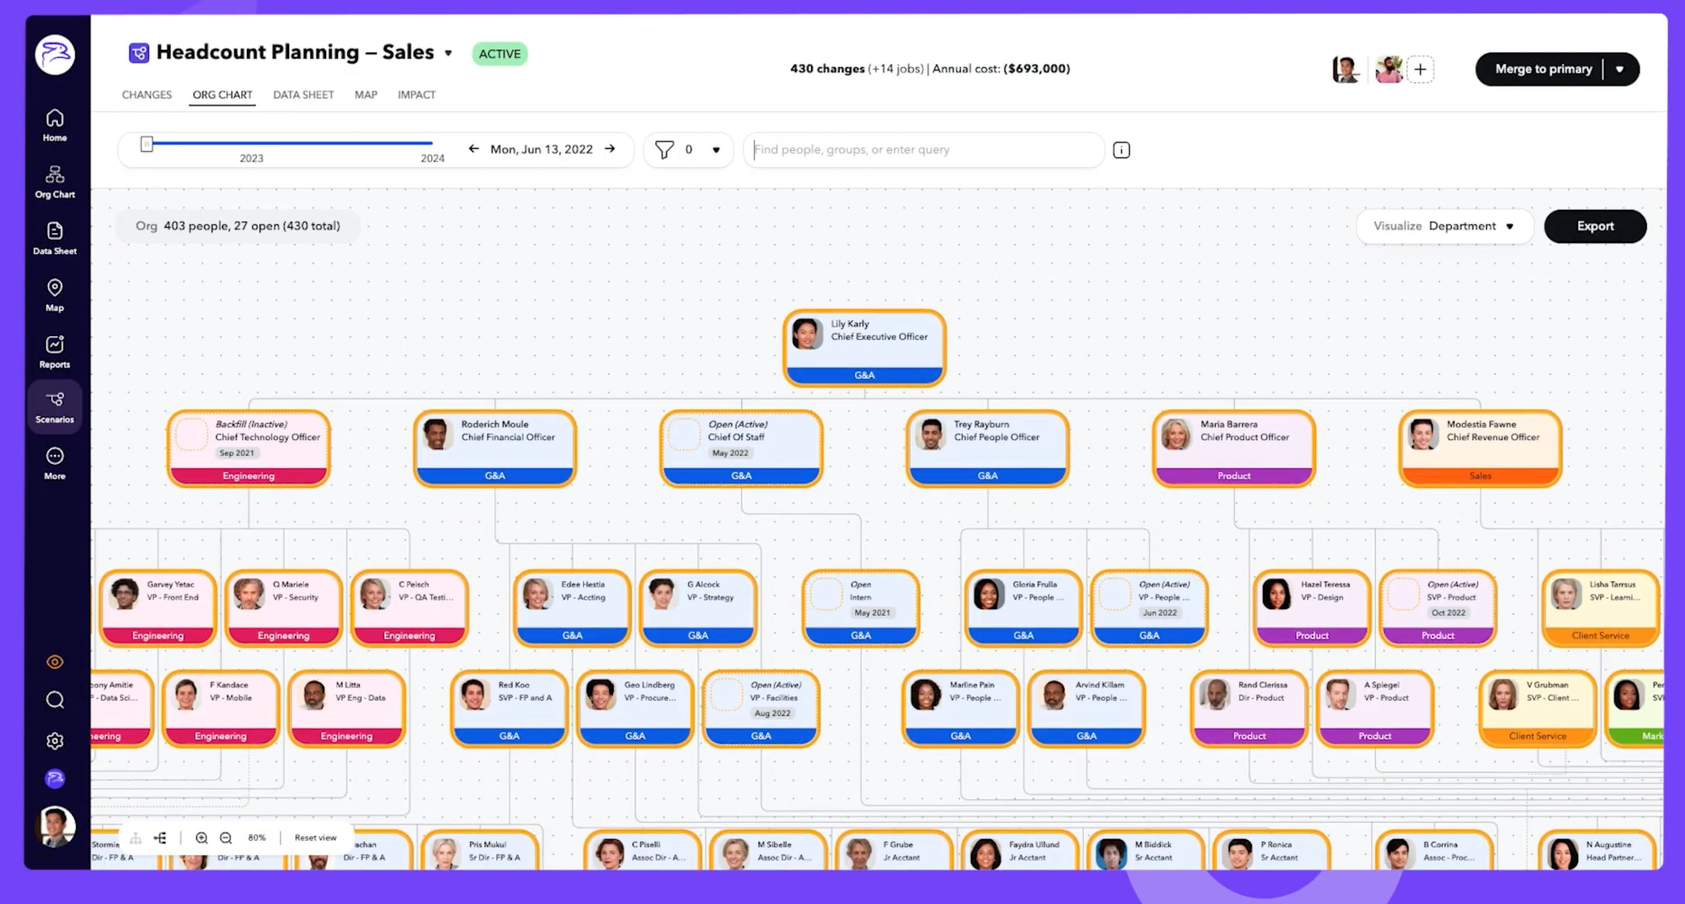
Task: Open the IMPACT tab
Action: [x=416, y=95]
